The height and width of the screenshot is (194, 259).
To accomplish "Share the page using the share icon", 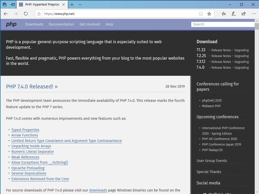I will 244,14.
